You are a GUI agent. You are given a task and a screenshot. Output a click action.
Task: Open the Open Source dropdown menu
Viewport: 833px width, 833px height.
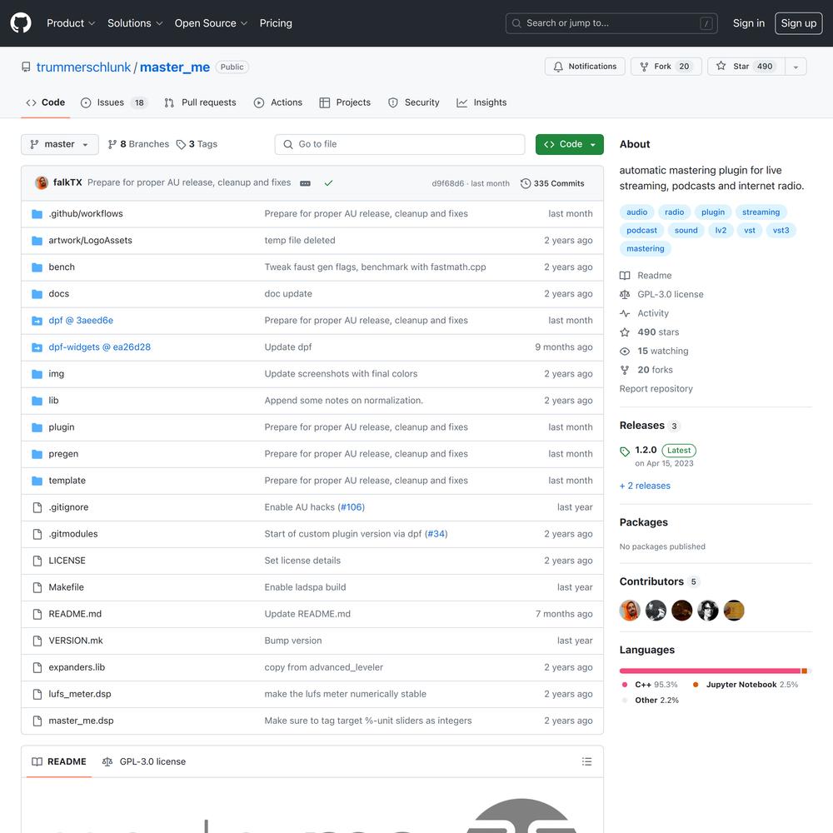[211, 23]
